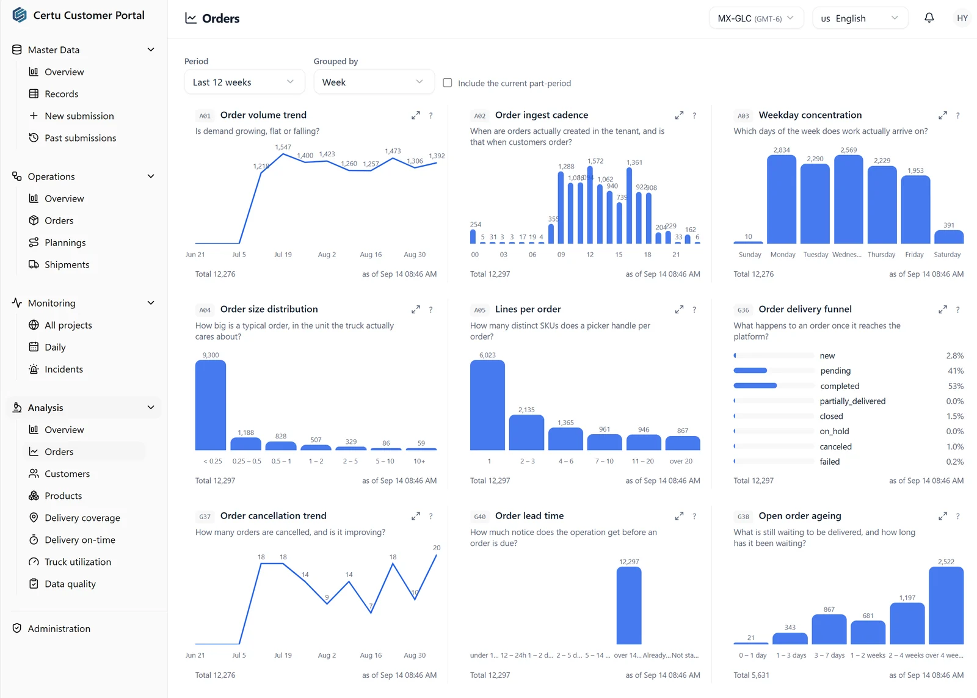
Task: Open the MX-GLC timezone dropdown
Action: coord(756,18)
